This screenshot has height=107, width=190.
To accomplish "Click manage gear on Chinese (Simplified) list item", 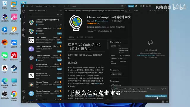I will coord(61,25).
